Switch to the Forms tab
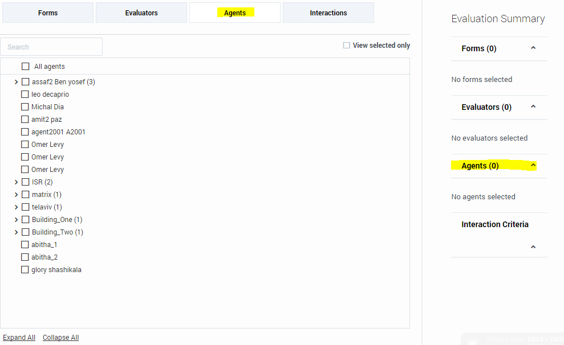 click(47, 13)
